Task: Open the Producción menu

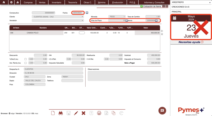Action: (x=118, y=2)
